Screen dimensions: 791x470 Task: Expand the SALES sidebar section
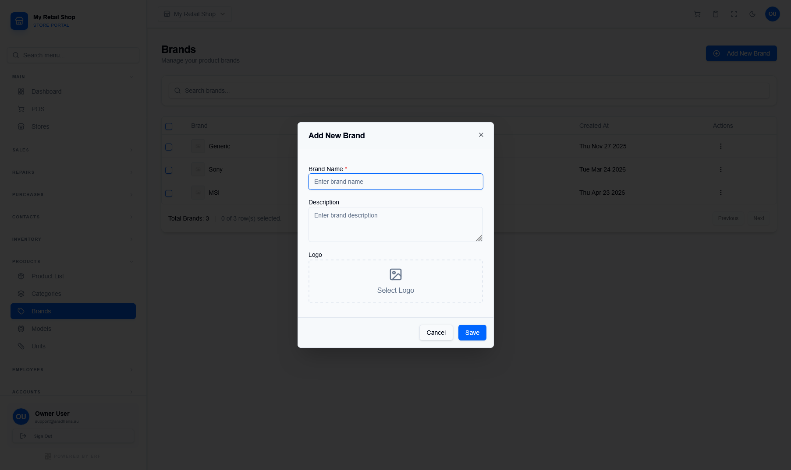click(x=73, y=150)
